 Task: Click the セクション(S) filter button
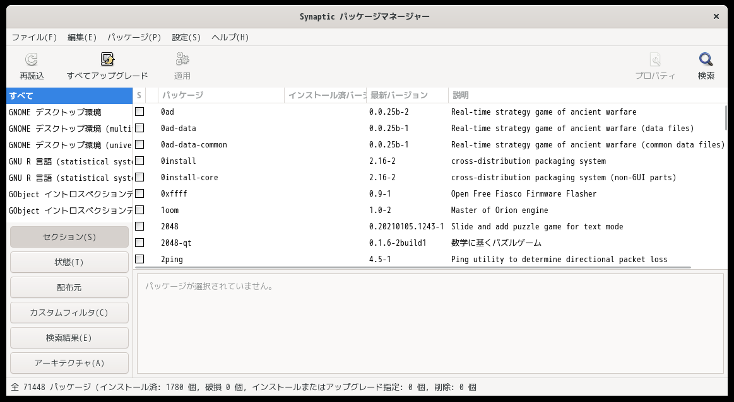69,237
